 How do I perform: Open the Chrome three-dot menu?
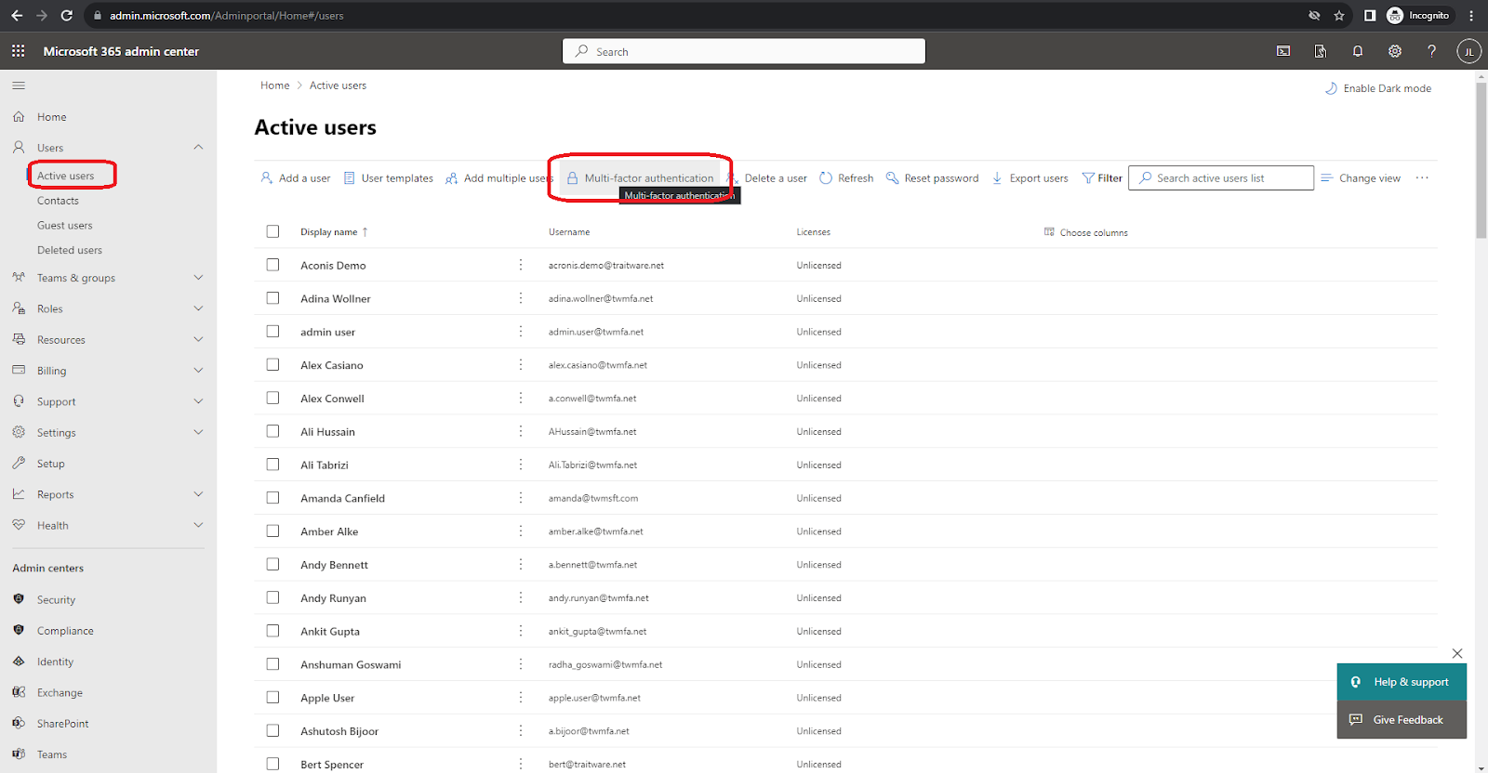1471,16
